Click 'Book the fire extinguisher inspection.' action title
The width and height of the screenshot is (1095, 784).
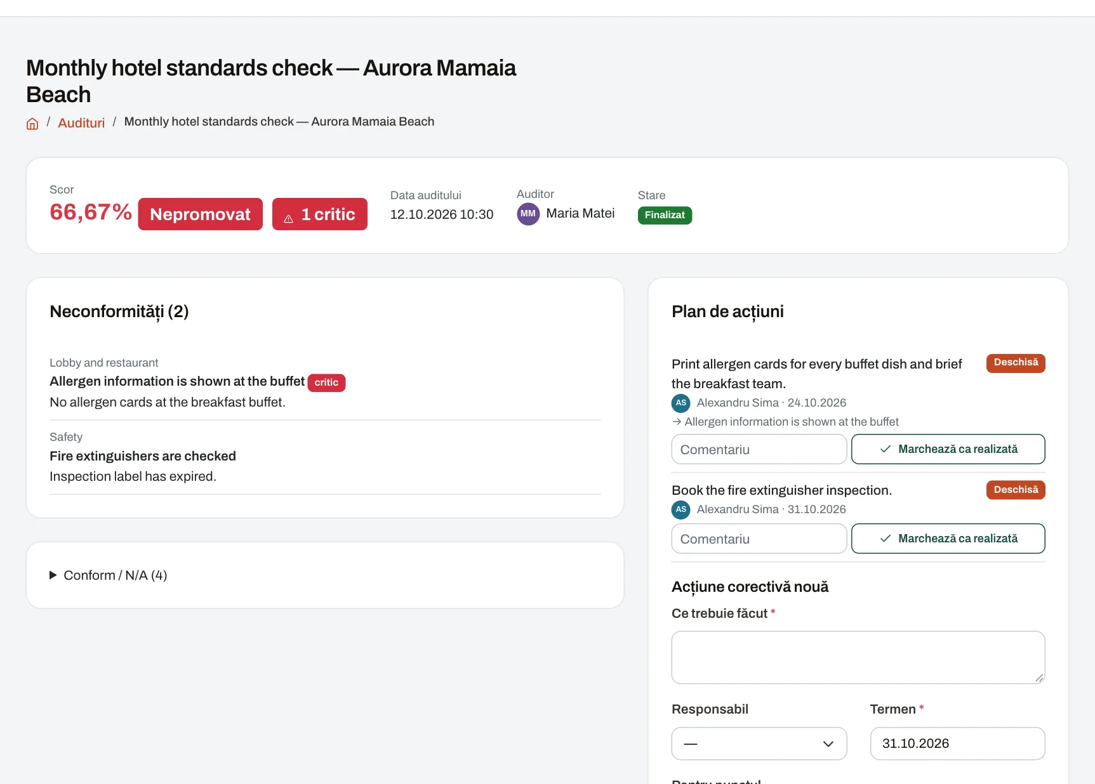(x=782, y=490)
